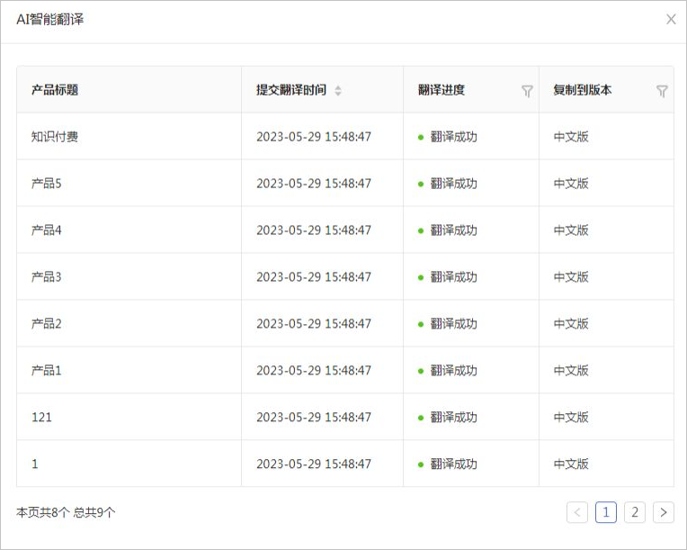Select the 知识付费 product row
This screenshot has height=550, width=687.
55,137
